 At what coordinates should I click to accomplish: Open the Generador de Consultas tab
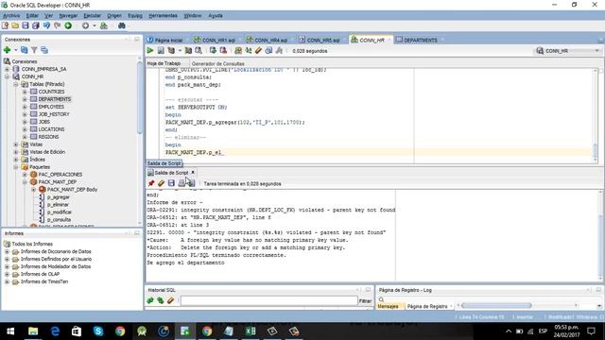[x=218, y=63]
